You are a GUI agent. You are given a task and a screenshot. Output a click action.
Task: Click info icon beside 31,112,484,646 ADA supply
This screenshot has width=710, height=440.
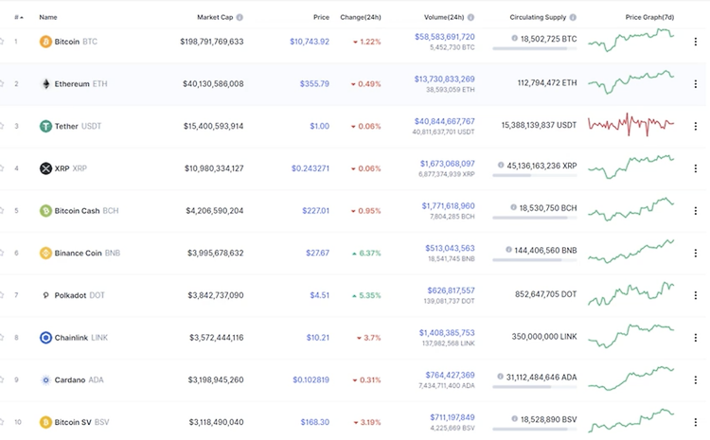(x=501, y=377)
